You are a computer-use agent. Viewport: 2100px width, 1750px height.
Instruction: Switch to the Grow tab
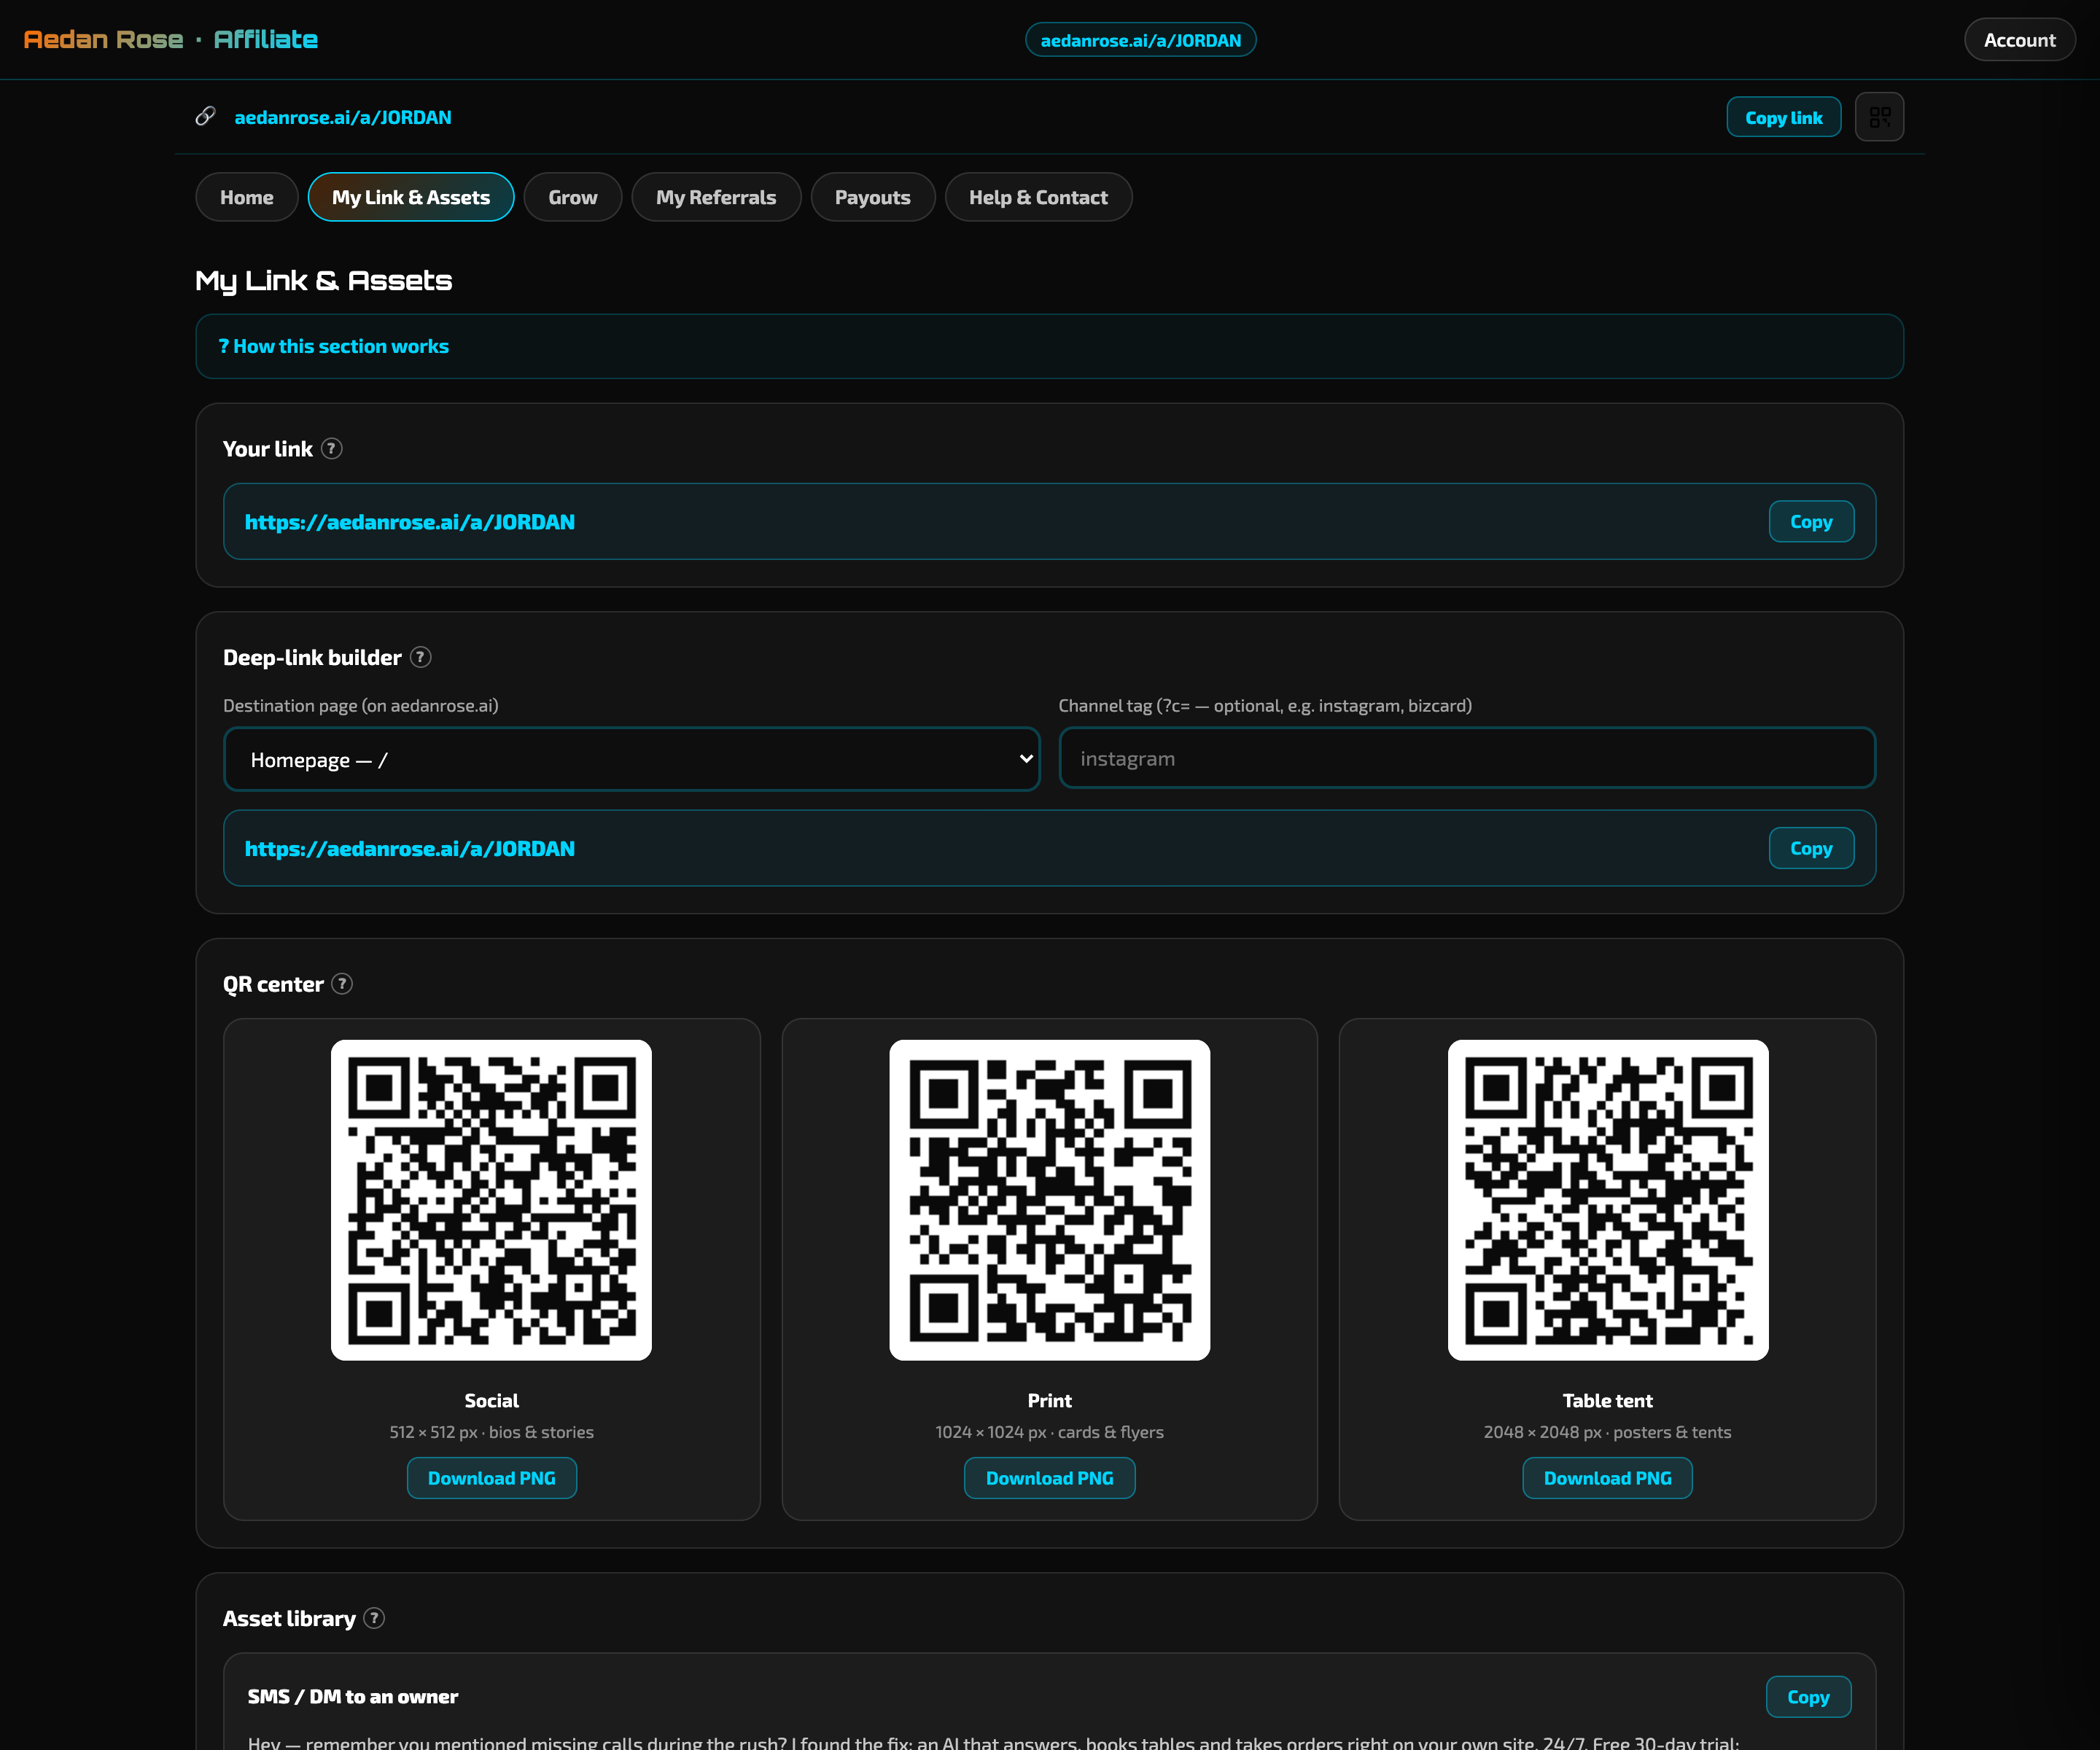(573, 197)
